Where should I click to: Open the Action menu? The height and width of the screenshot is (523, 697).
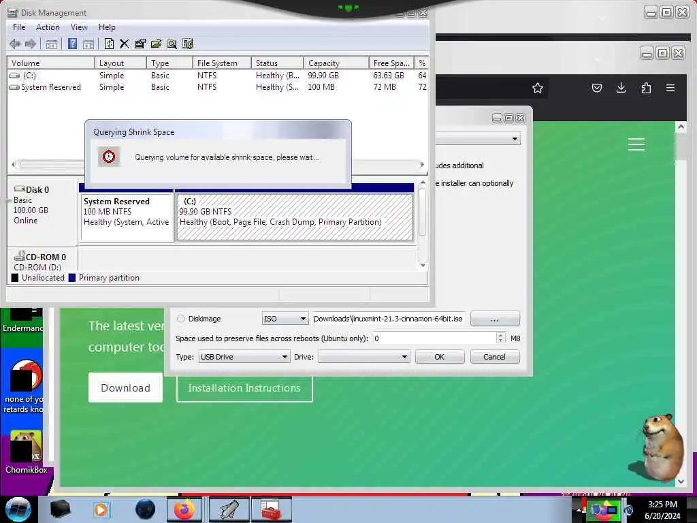click(x=48, y=27)
